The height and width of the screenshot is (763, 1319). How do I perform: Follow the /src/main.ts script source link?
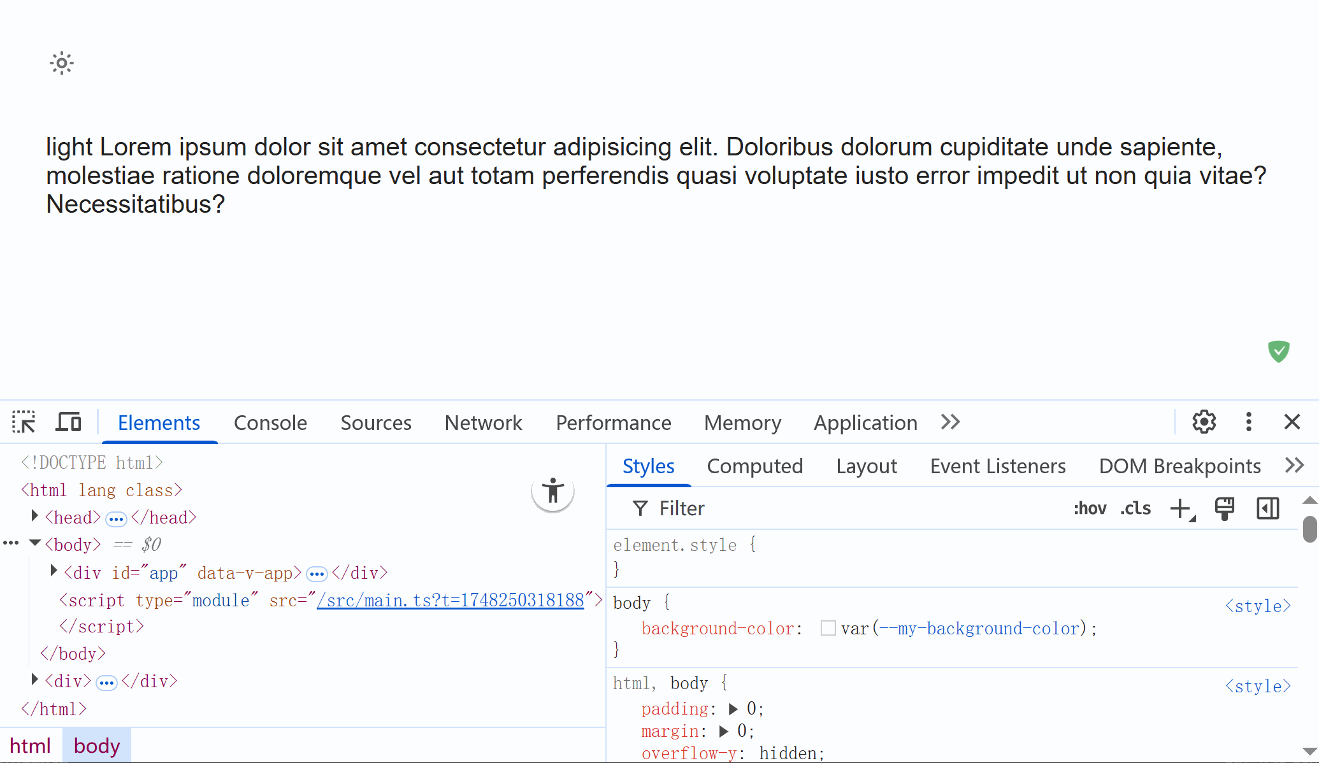pyautogui.click(x=450, y=600)
